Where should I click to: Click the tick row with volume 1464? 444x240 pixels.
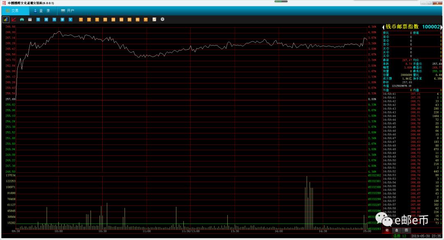[x=412, y=116]
